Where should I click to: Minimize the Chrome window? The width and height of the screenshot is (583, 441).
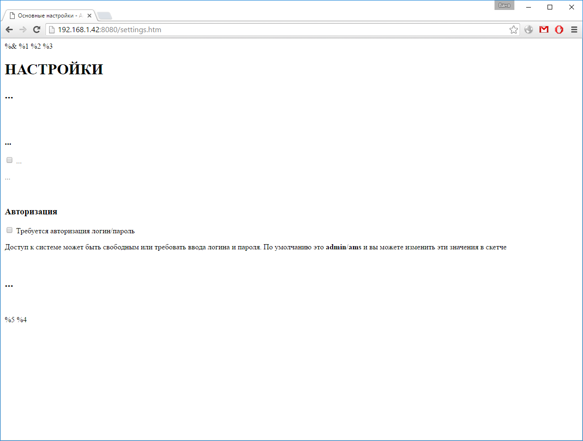point(529,7)
